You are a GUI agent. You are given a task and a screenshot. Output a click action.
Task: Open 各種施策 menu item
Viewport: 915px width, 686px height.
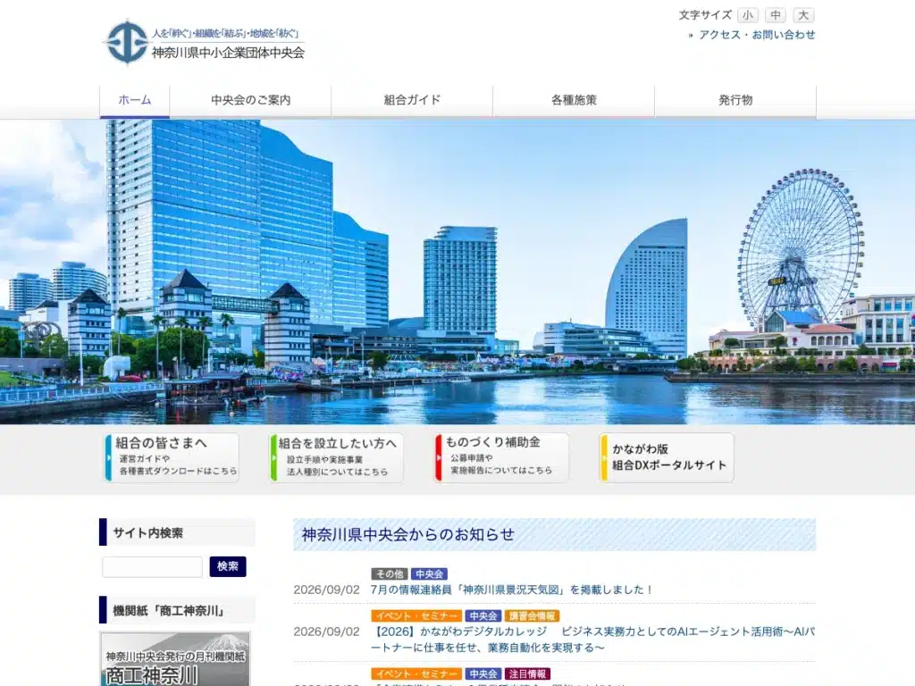click(x=574, y=100)
